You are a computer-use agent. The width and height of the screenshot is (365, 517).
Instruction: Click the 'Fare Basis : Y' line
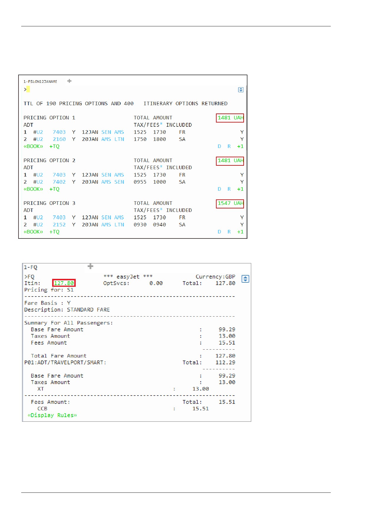click(x=47, y=303)
